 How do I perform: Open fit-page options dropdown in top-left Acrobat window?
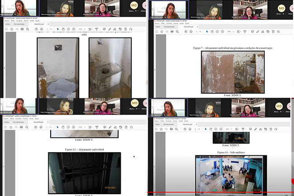point(90,29)
